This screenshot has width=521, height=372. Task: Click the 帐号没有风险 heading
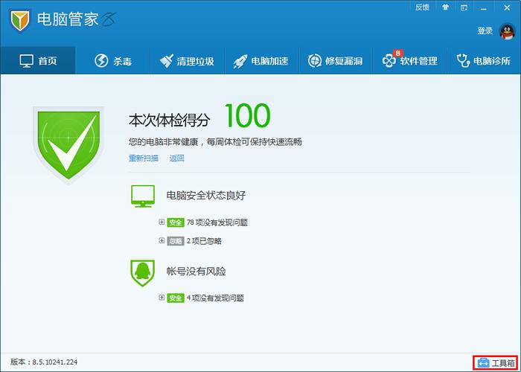(x=196, y=272)
